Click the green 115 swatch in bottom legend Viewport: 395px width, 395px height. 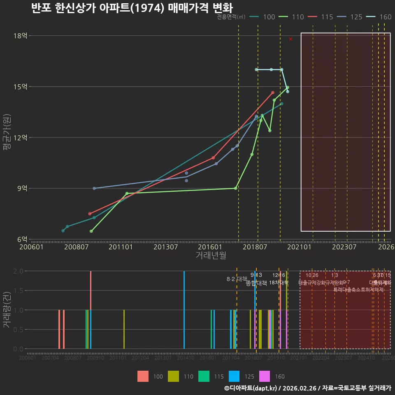pos(204,376)
